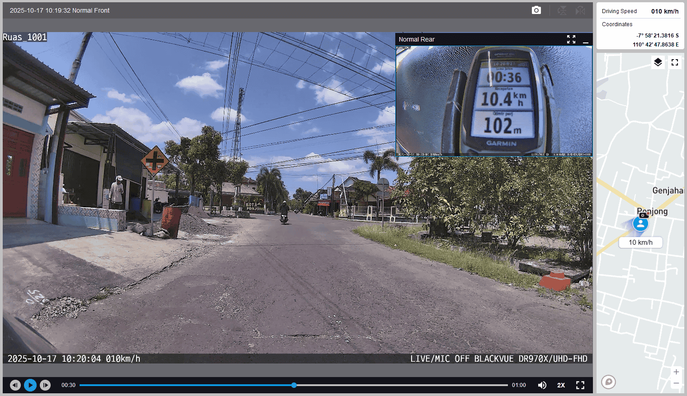
Task: Expand the Normal Rear view to fullscreen
Action: (571, 39)
